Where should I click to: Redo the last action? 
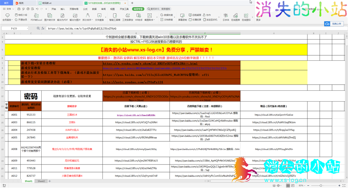click(41, 9)
